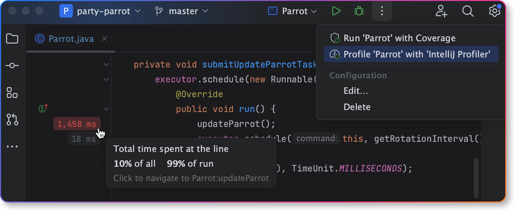Debug the Parrot configuration
Viewport: 515px width, 212px height.
pos(359,11)
